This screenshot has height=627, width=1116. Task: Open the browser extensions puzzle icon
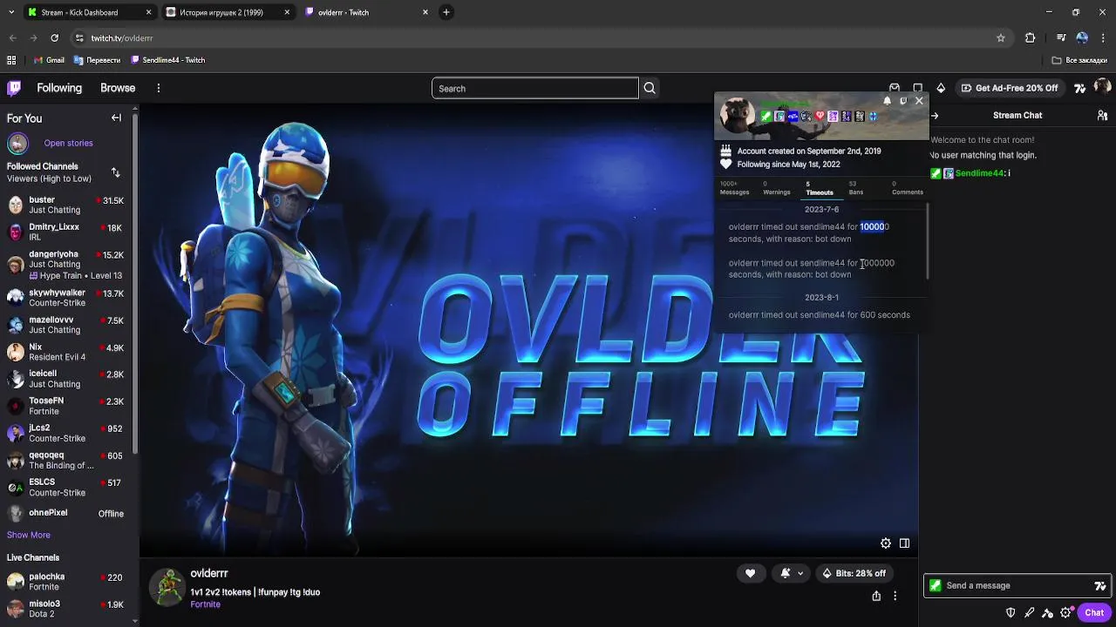[1030, 38]
